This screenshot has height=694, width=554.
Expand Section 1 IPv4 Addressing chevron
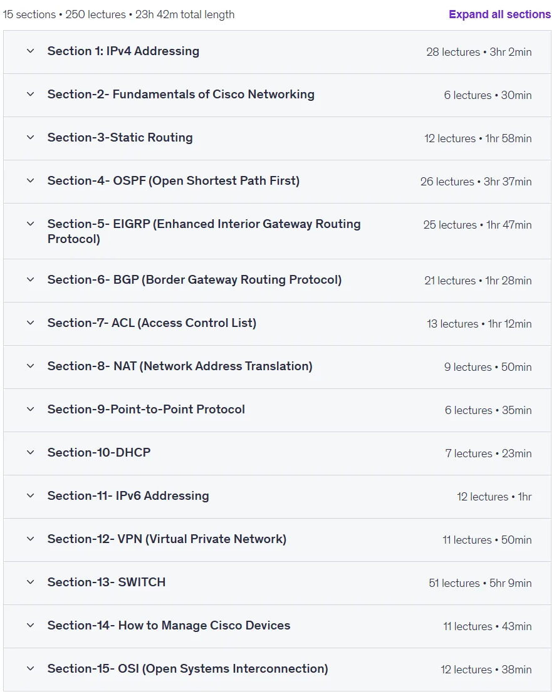pyautogui.click(x=30, y=51)
